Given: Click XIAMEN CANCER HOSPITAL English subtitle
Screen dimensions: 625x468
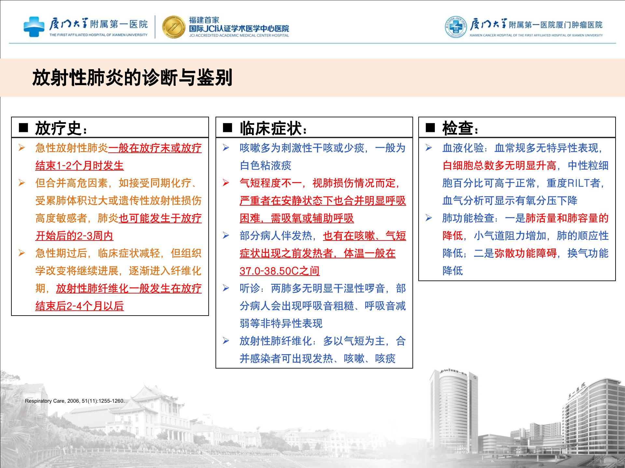Looking at the screenshot, I should coord(536,35).
